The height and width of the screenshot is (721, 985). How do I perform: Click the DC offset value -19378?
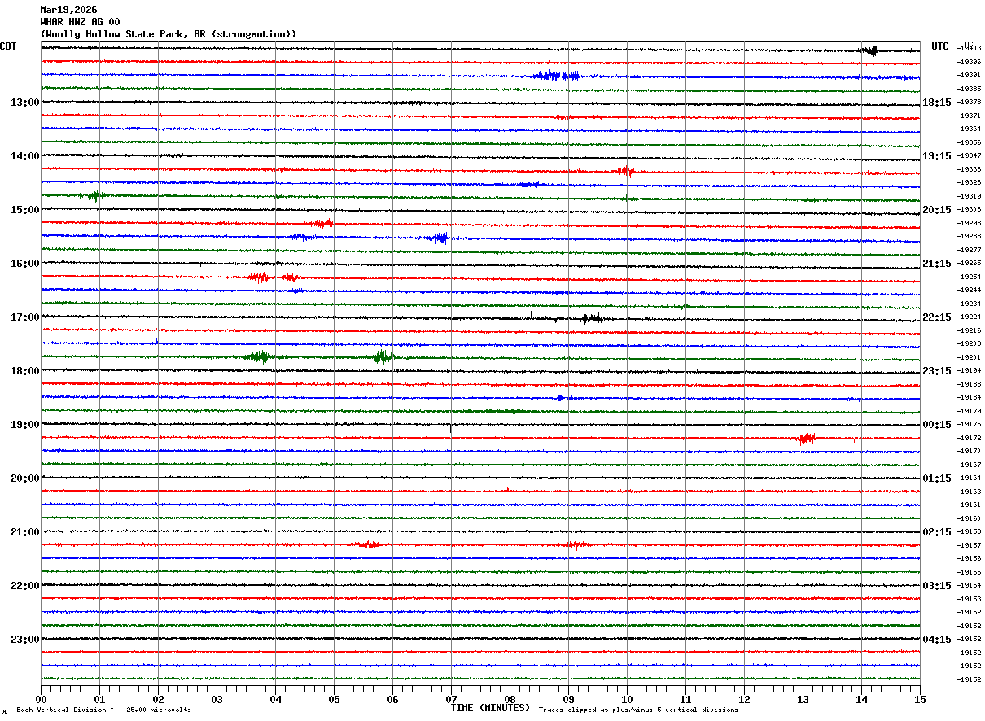969,102
